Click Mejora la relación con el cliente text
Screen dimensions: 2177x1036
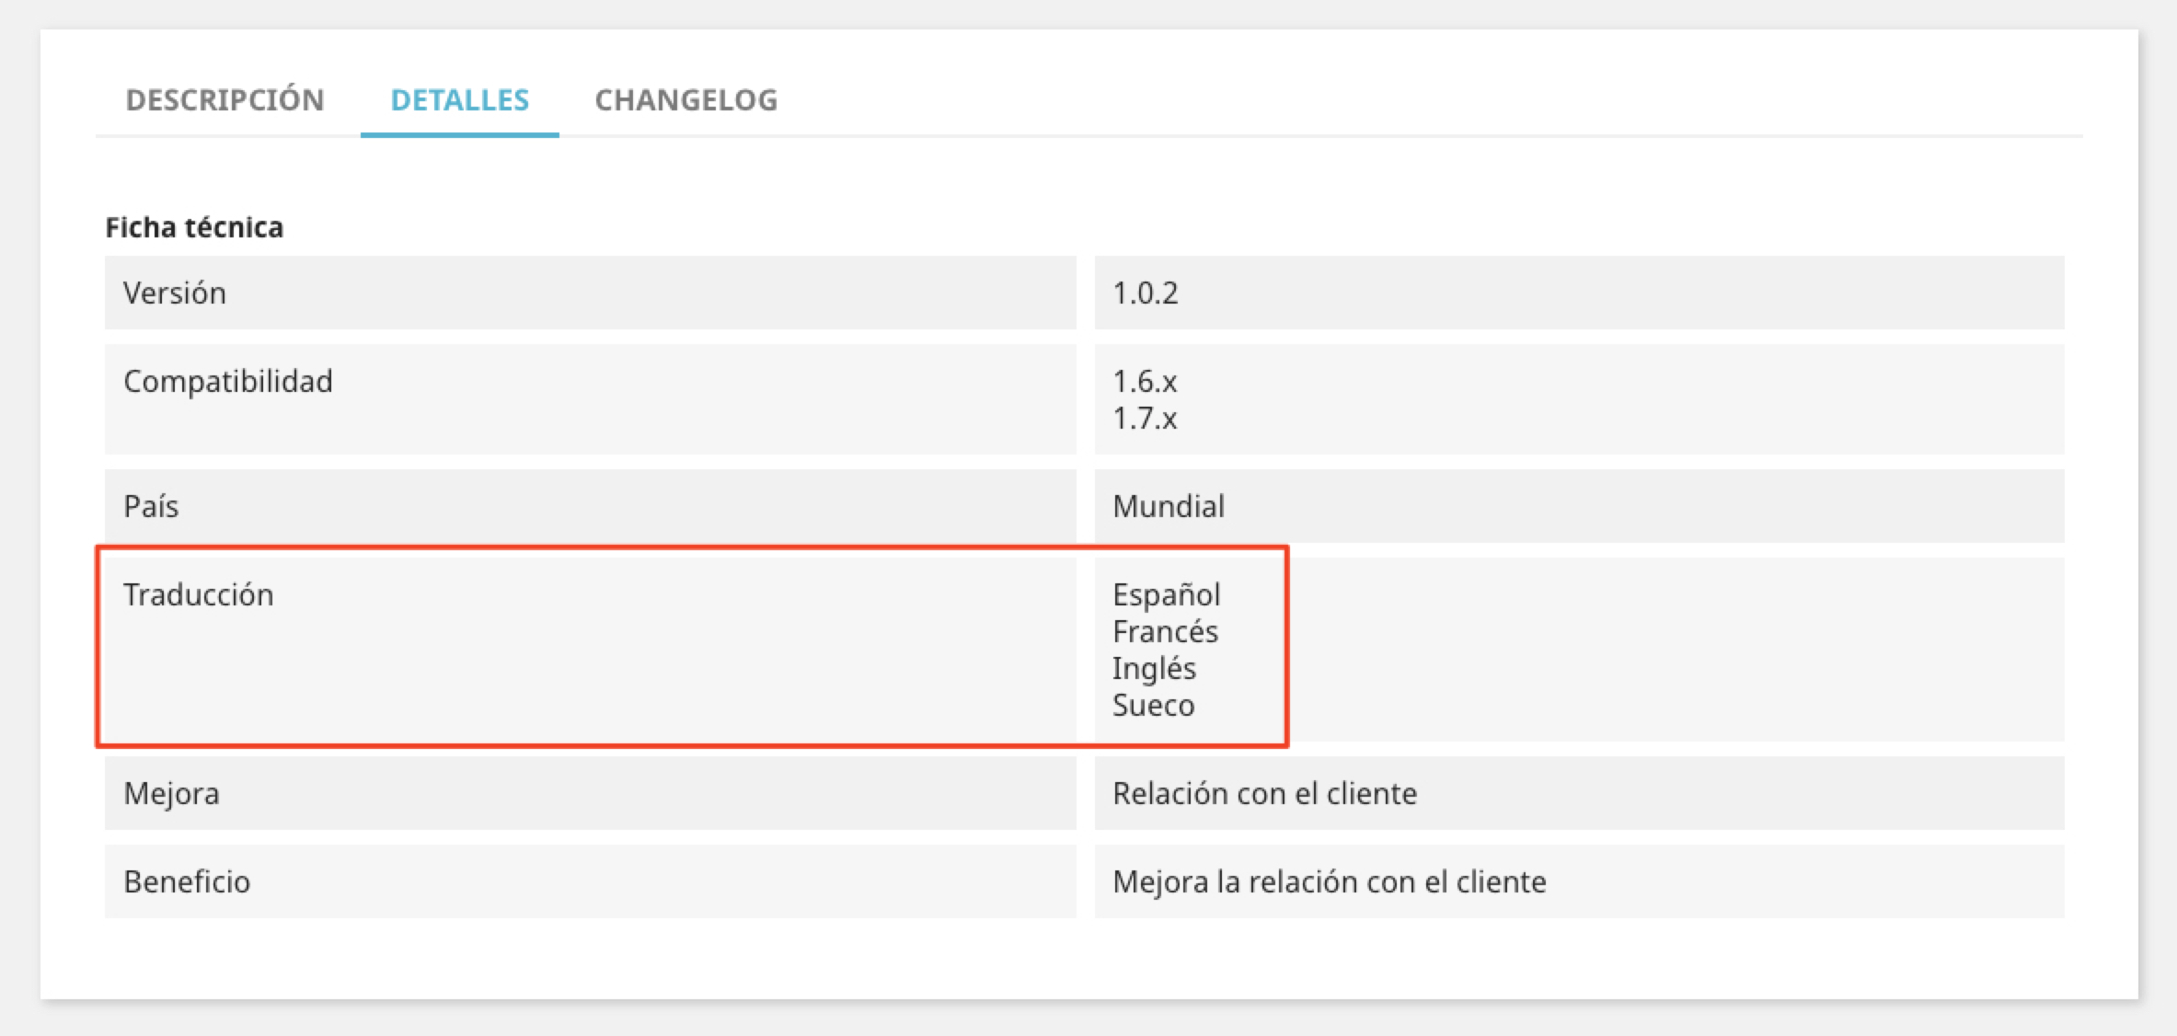click(x=1329, y=881)
